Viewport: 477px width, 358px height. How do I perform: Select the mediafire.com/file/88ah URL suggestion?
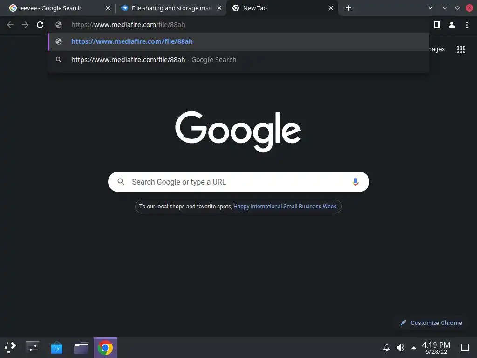click(x=238, y=41)
